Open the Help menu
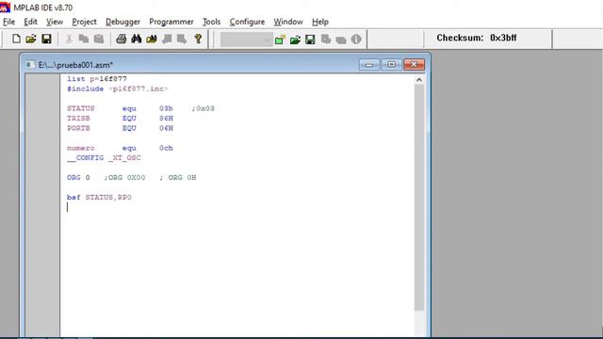This screenshot has height=339, width=603. [x=320, y=22]
